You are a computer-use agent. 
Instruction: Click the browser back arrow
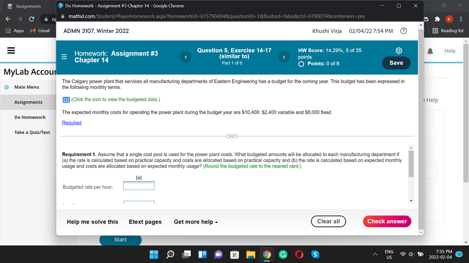(x=8, y=19)
